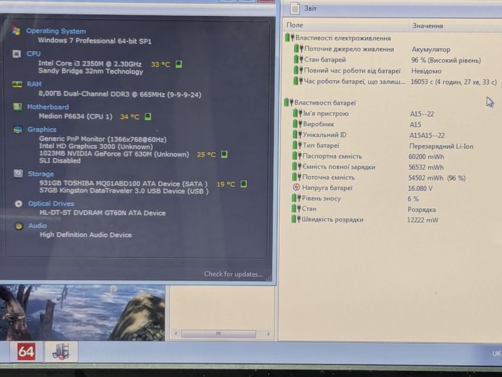Click the Акумулятор value

pyautogui.click(x=431, y=49)
